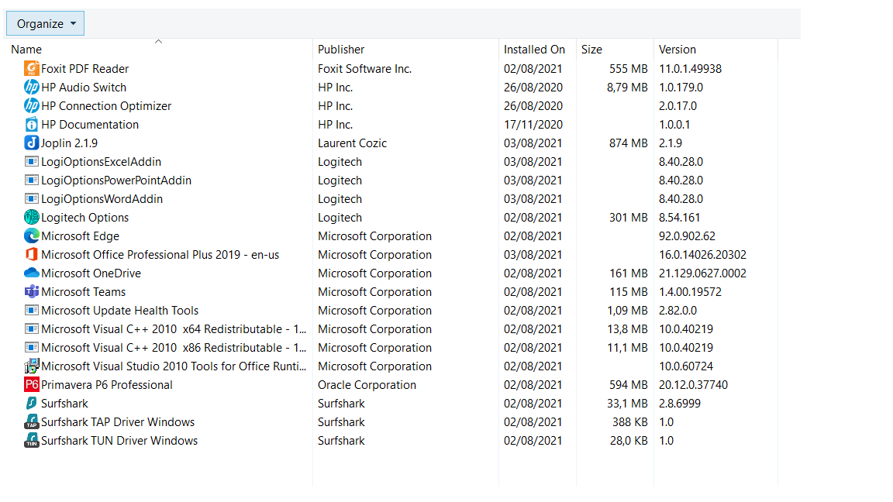The image size is (893, 502).
Task: Click the 594 MB size value
Action: pyautogui.click(x=628, y=385)
